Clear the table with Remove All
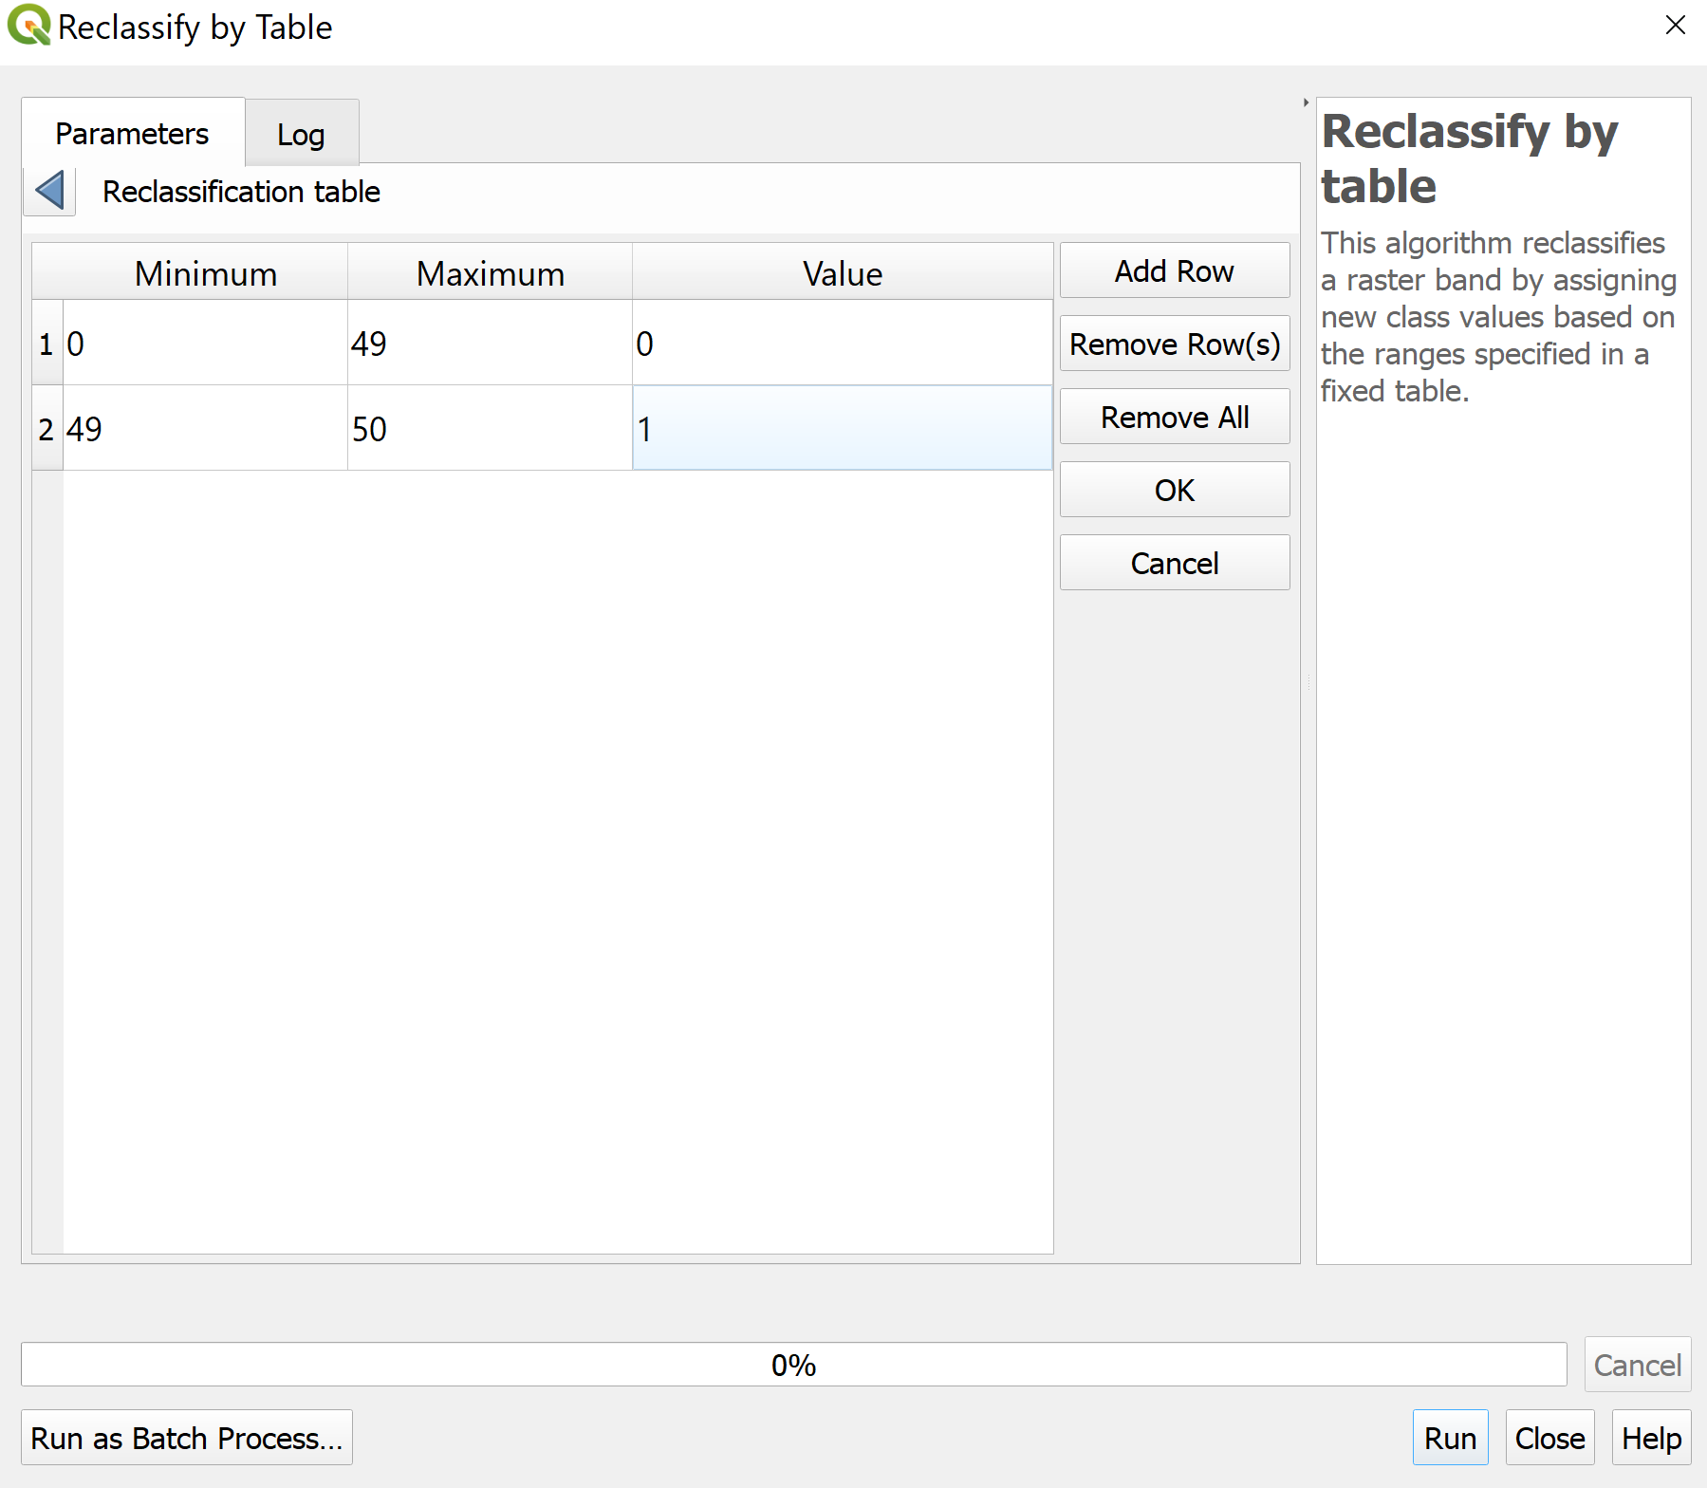Screen dimensions: 1707x1488 click(1174, 418)
